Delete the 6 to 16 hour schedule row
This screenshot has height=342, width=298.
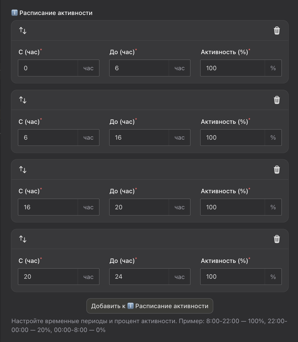277,100
